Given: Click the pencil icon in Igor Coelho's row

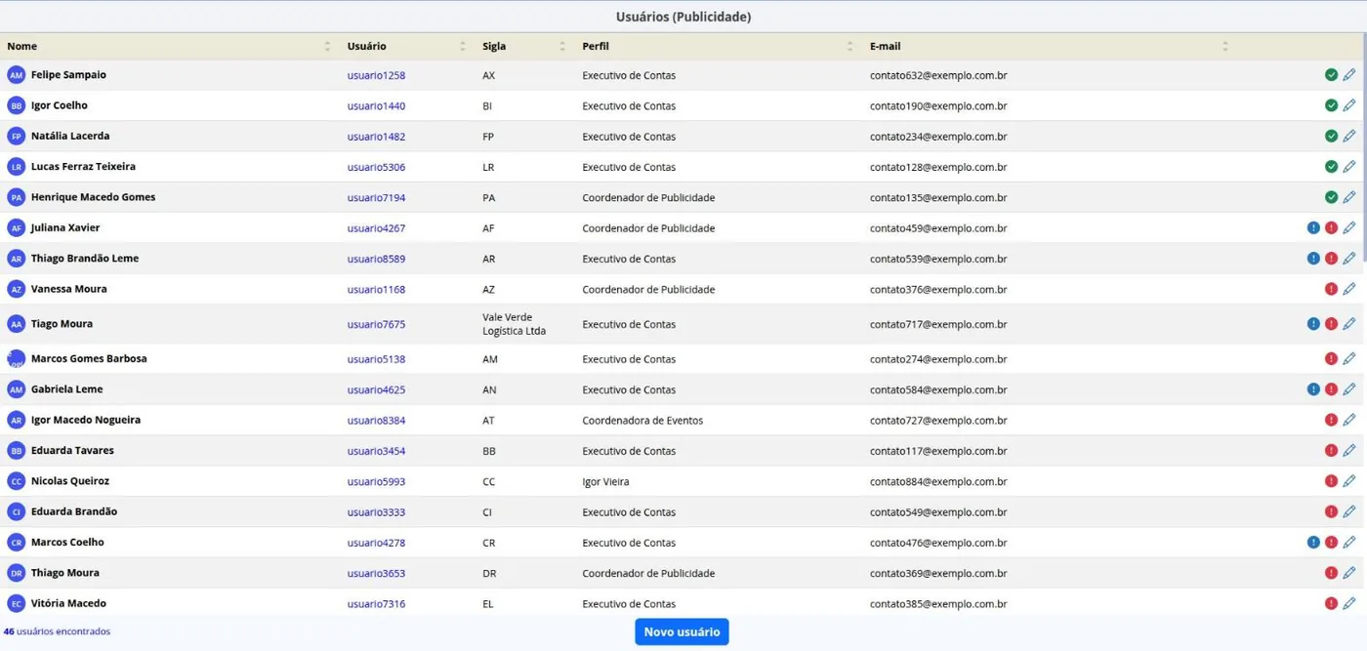Looking at the screenshot, I should [1348, 105].
